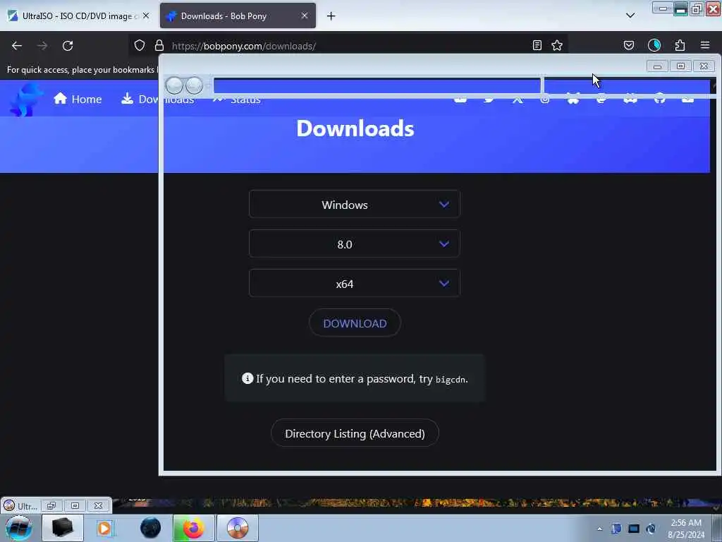Open a new tab with the plus button
Viewport: 722px width, 542px height.
pyautogui.click(x=331, y=16)
